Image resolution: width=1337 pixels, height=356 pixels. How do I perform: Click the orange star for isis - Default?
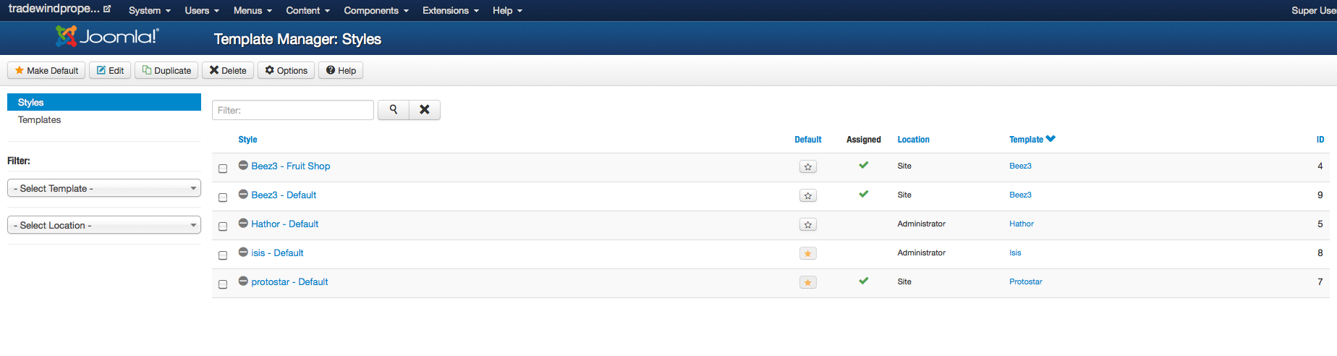tap(808, 253)
